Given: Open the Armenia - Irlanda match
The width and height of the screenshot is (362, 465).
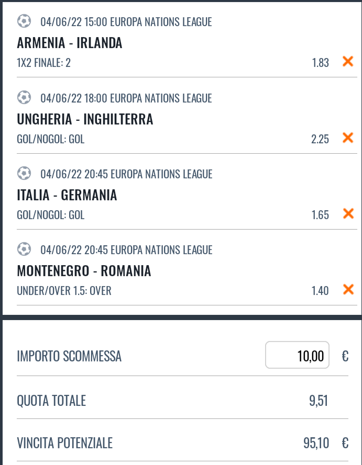Looking at the screenshot, I should click(70, 43).
